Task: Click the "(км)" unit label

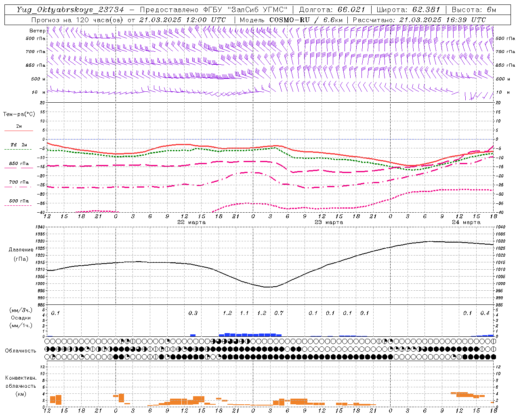Action: click(x=21, y=394)
